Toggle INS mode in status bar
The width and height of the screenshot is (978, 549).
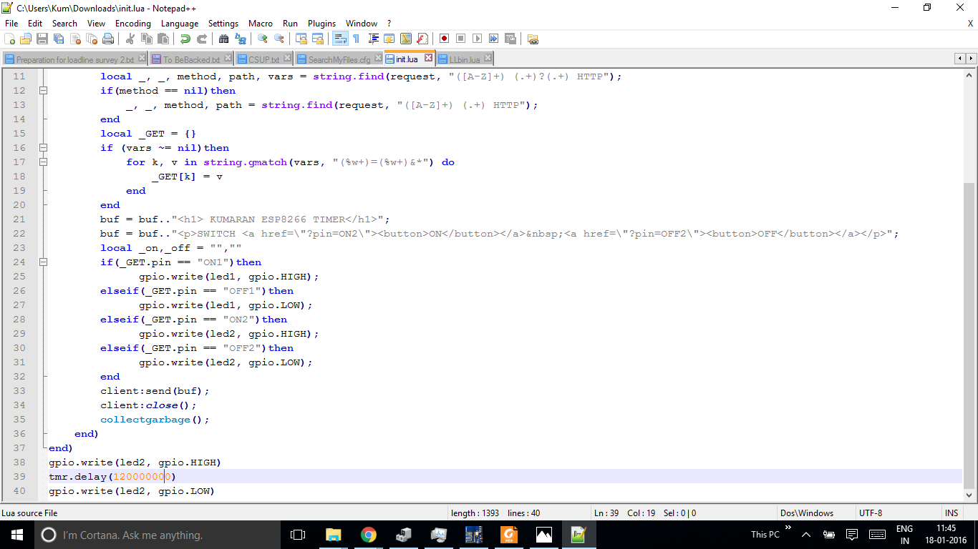(x=951, y=513)
